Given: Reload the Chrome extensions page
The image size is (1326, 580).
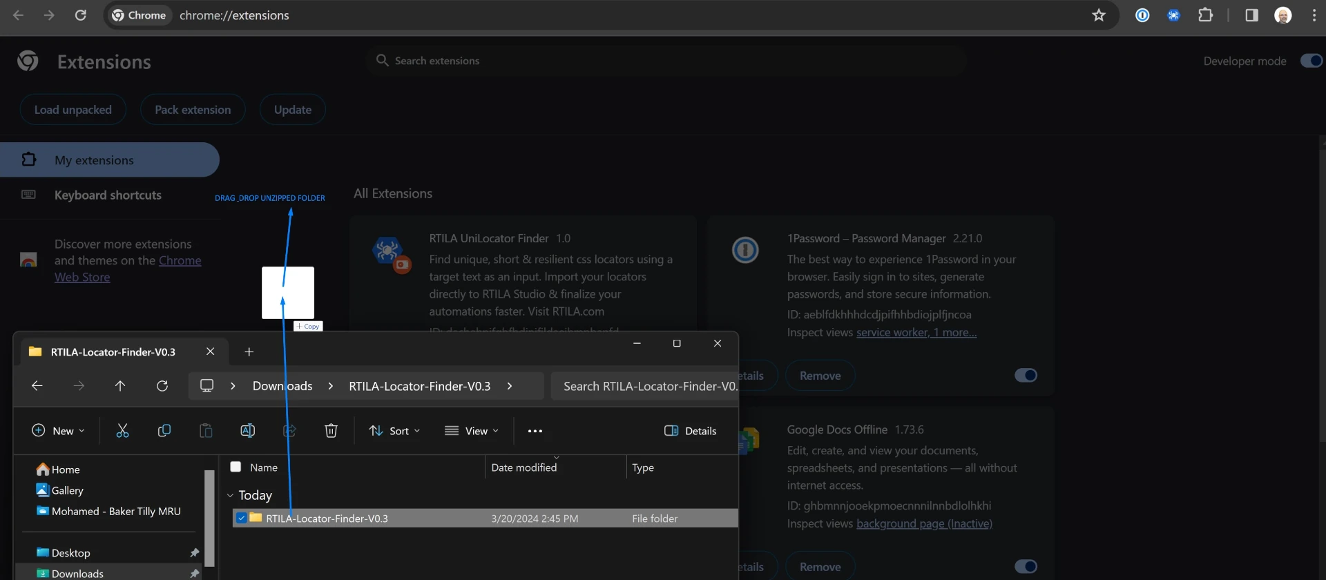Looking at the screenshot, I should click(81, 15).
